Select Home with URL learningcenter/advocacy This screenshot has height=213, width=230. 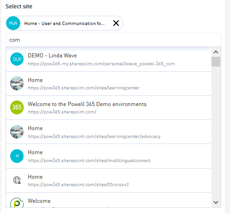tap(108, 132)
